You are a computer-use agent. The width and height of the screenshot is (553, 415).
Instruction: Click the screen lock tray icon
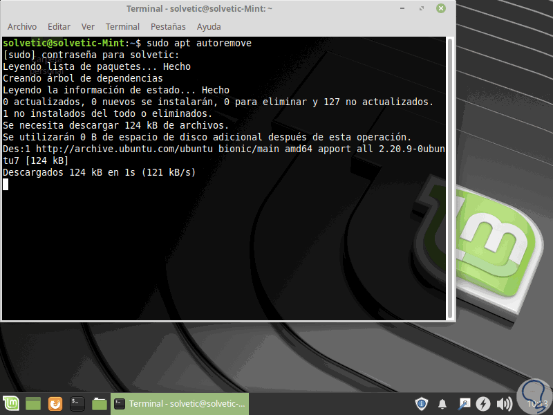tap(463, 403)
